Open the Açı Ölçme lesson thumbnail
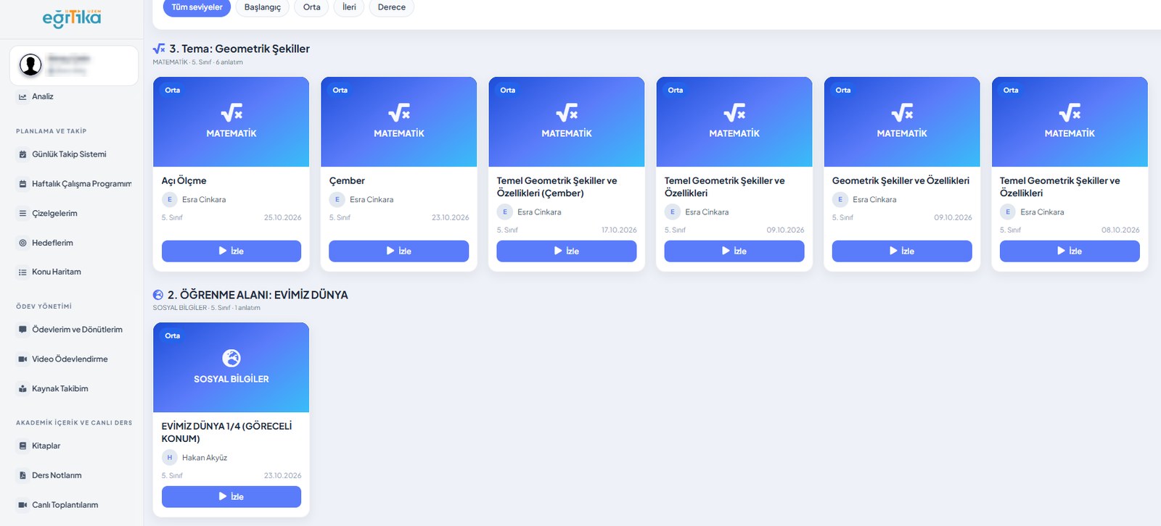 pyautogui.click(x=231, y=122)
